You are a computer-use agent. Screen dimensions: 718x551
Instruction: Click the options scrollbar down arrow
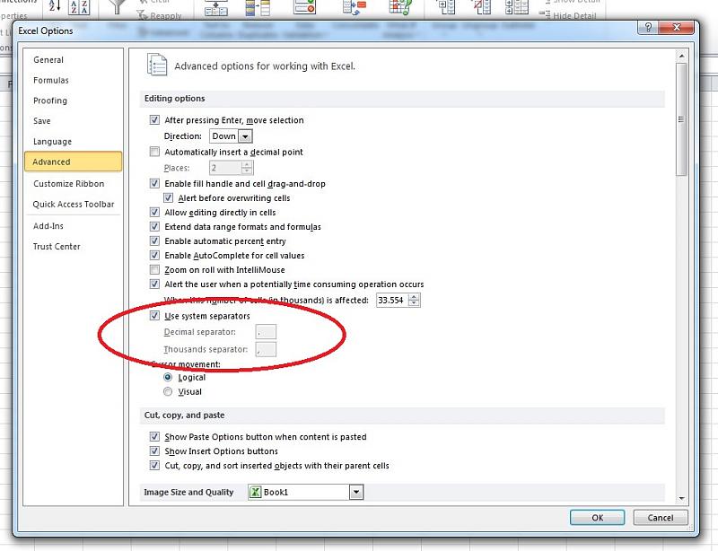[681, 498]
